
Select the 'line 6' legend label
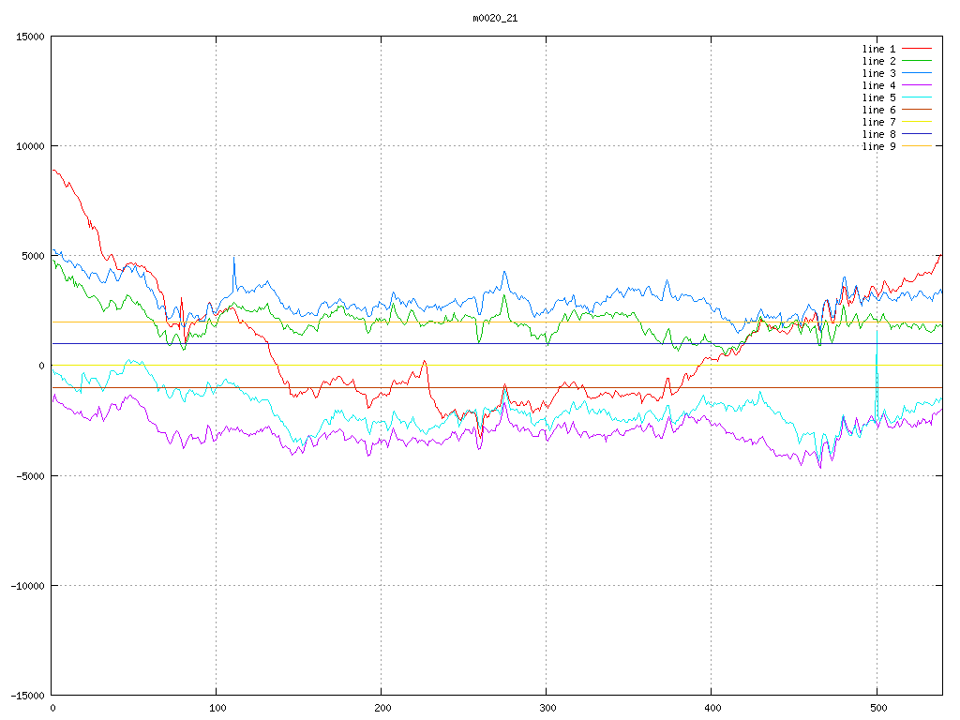(878, 110)
